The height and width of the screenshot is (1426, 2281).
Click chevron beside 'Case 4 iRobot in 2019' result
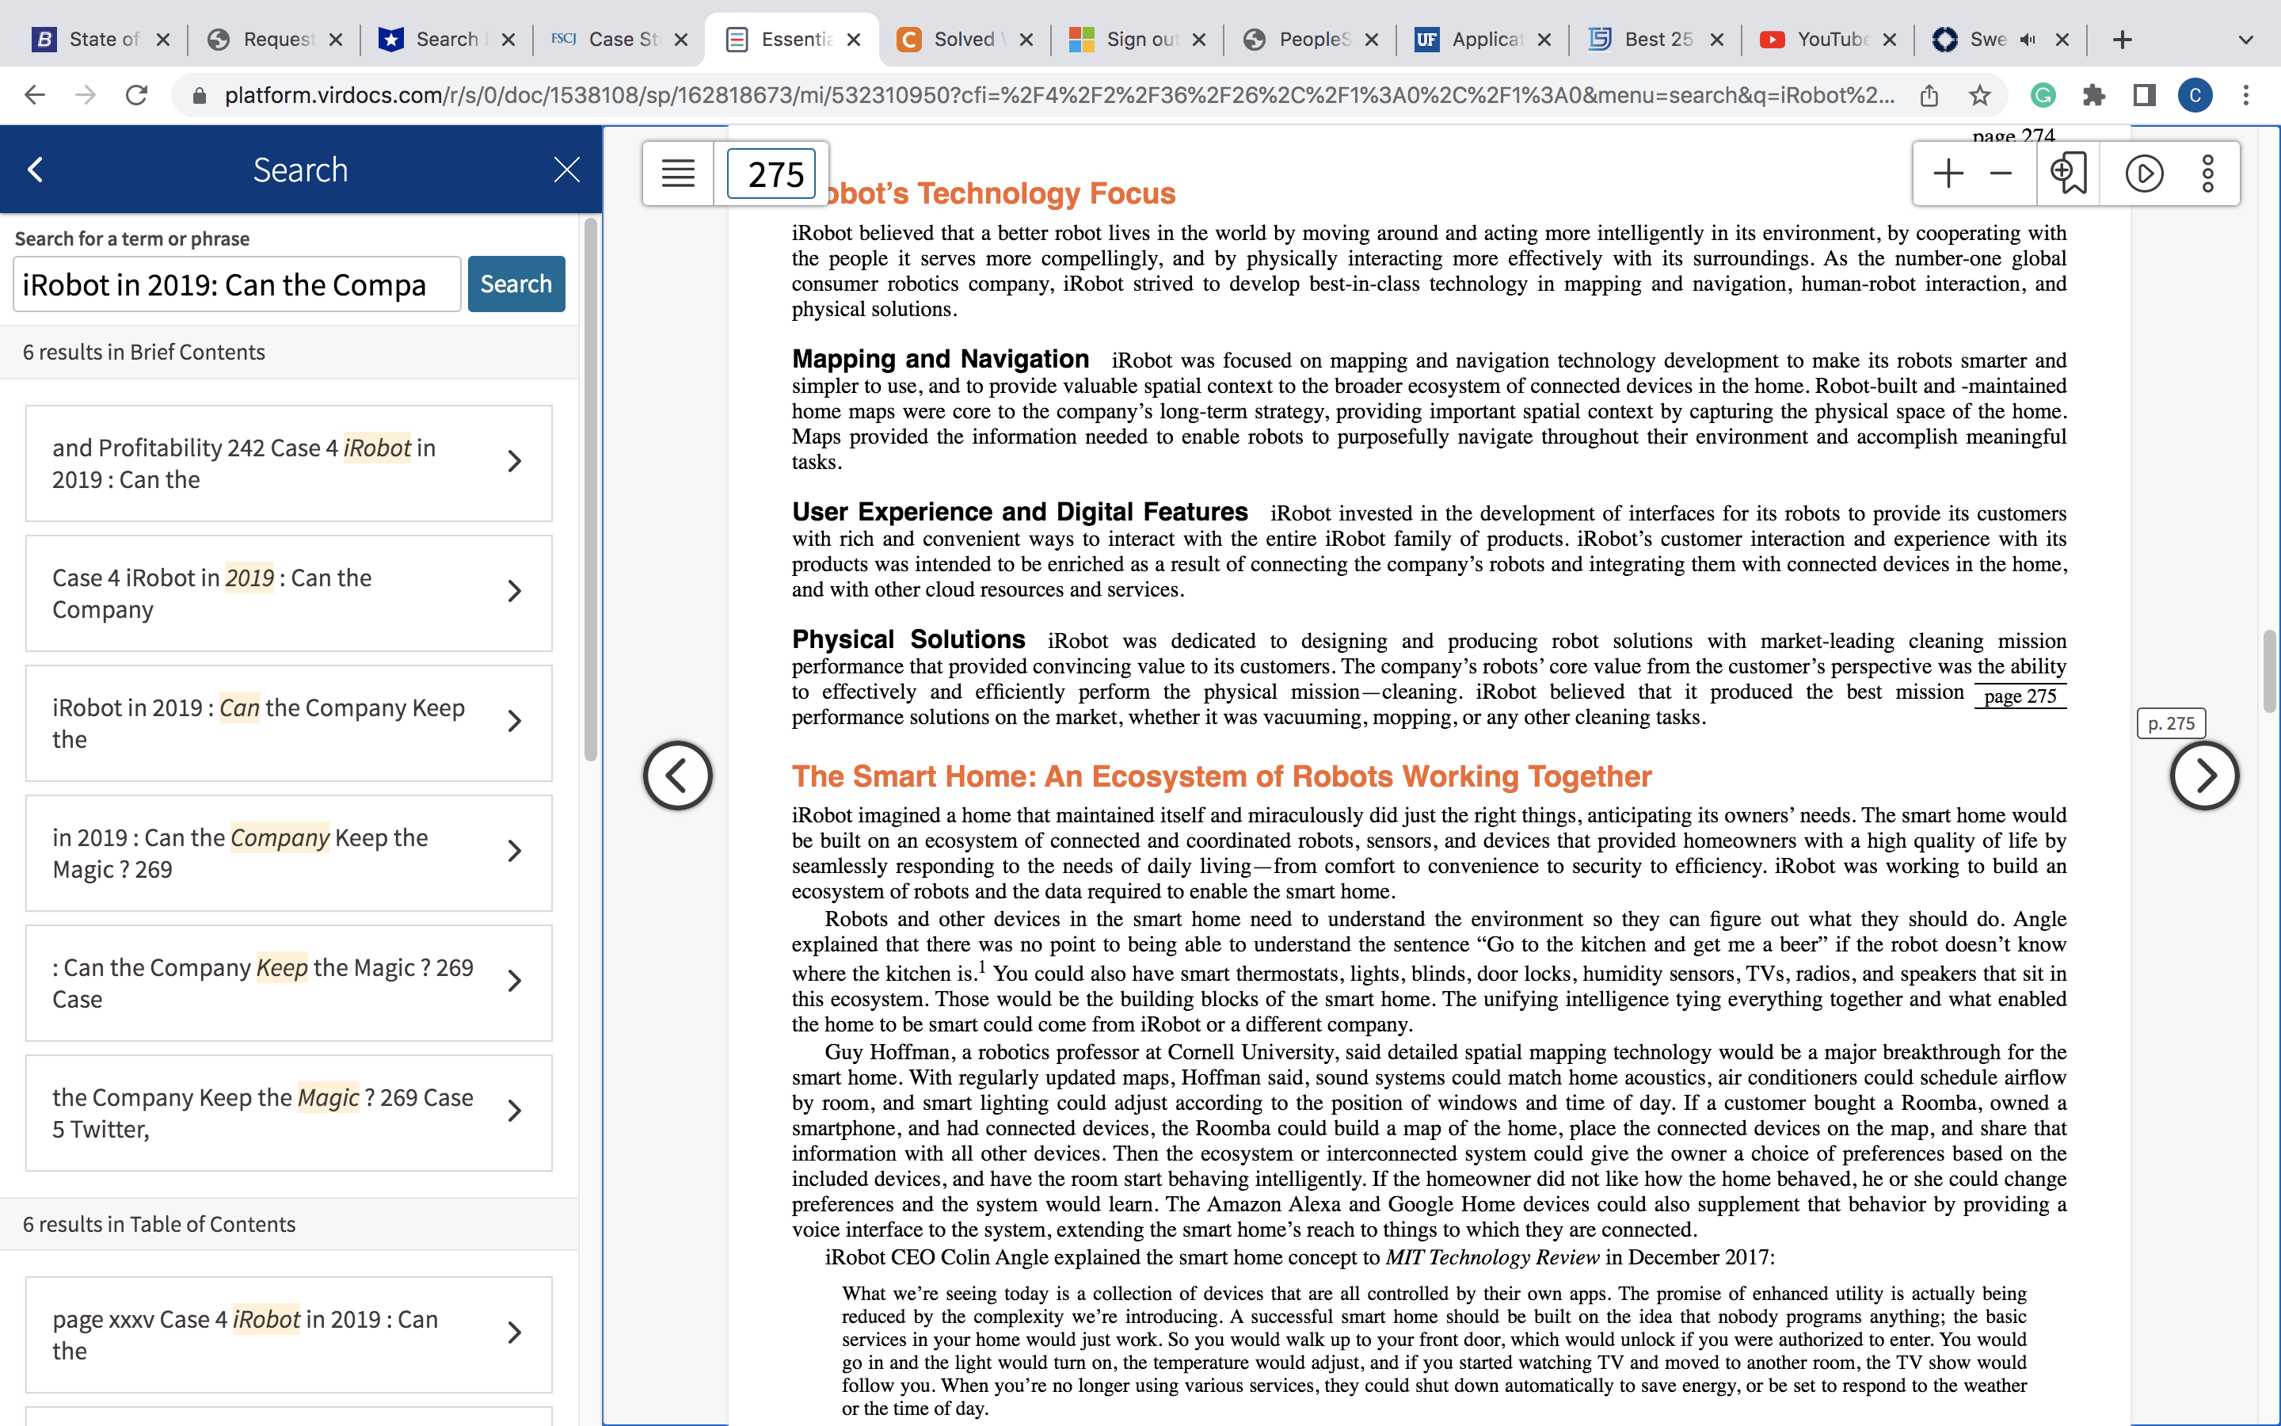click(515, 591)
